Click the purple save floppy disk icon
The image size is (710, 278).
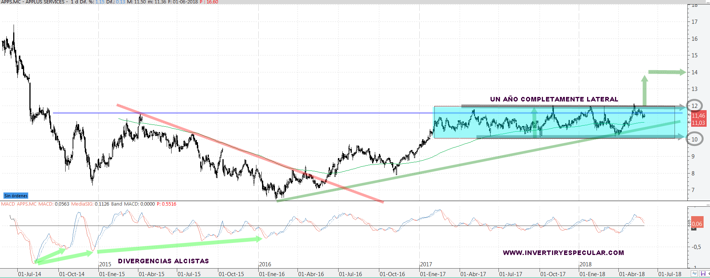point(703,273)
